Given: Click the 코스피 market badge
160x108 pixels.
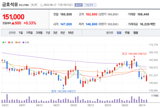Looking at the screenshot, I should click(34, 5).
